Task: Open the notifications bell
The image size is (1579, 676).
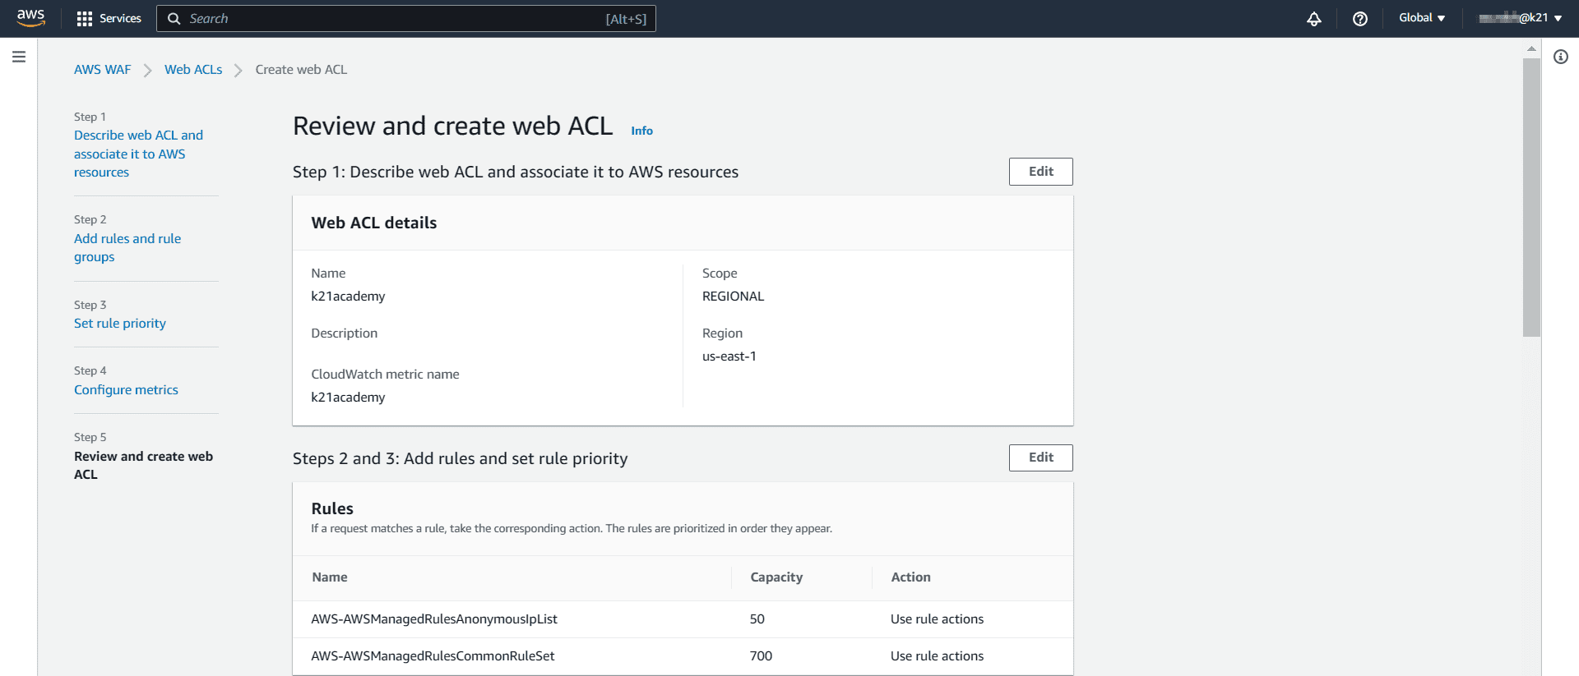Action: (x=1313, y=19)
